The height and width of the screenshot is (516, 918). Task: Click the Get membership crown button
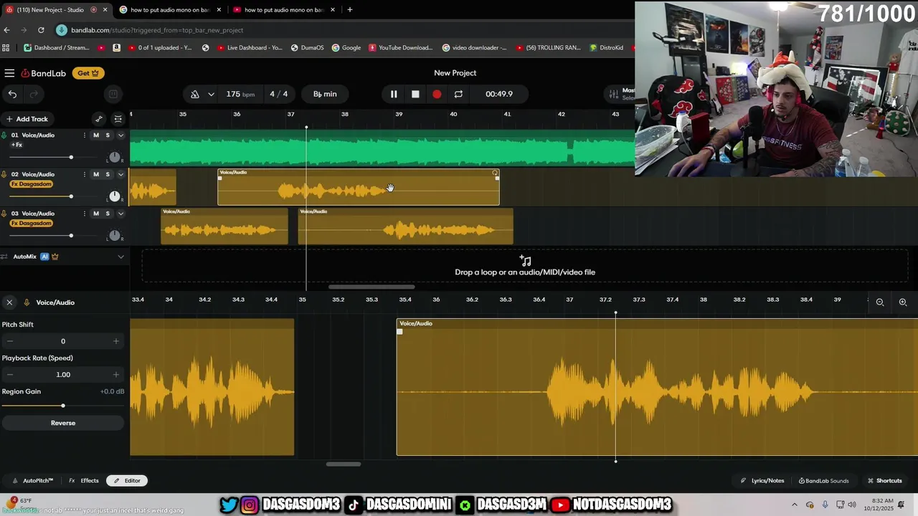tap(88, 73)
